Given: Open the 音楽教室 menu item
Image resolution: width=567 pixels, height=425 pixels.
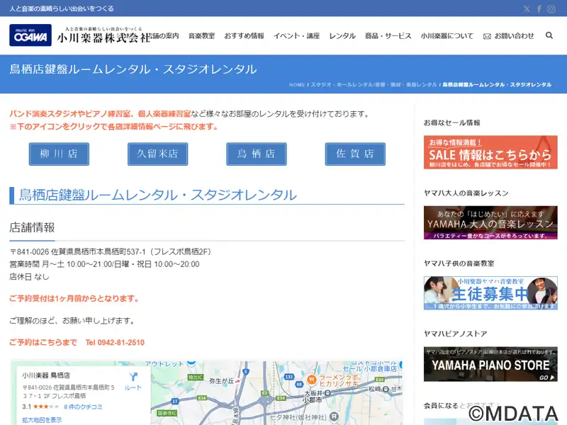Looking at the screenshot, I should click(x=201, y=36).
